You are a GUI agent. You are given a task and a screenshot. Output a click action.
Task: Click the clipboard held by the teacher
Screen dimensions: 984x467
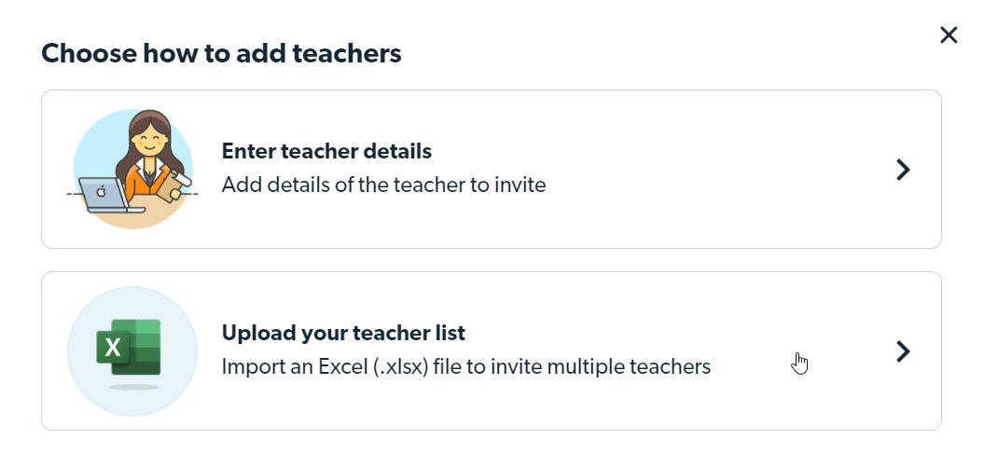(173, 186)
